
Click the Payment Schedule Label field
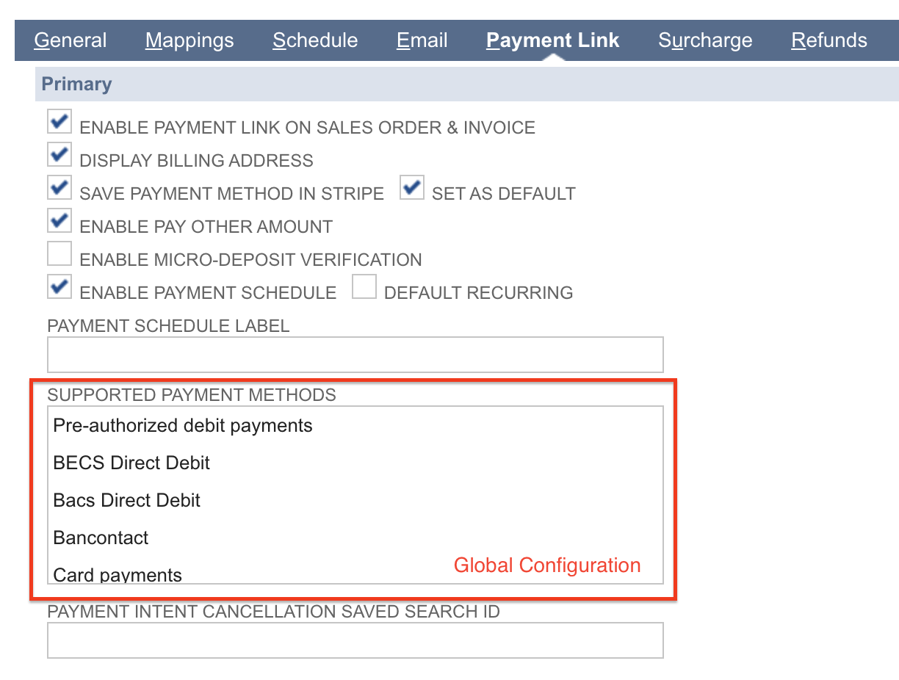tap(355, 354)
